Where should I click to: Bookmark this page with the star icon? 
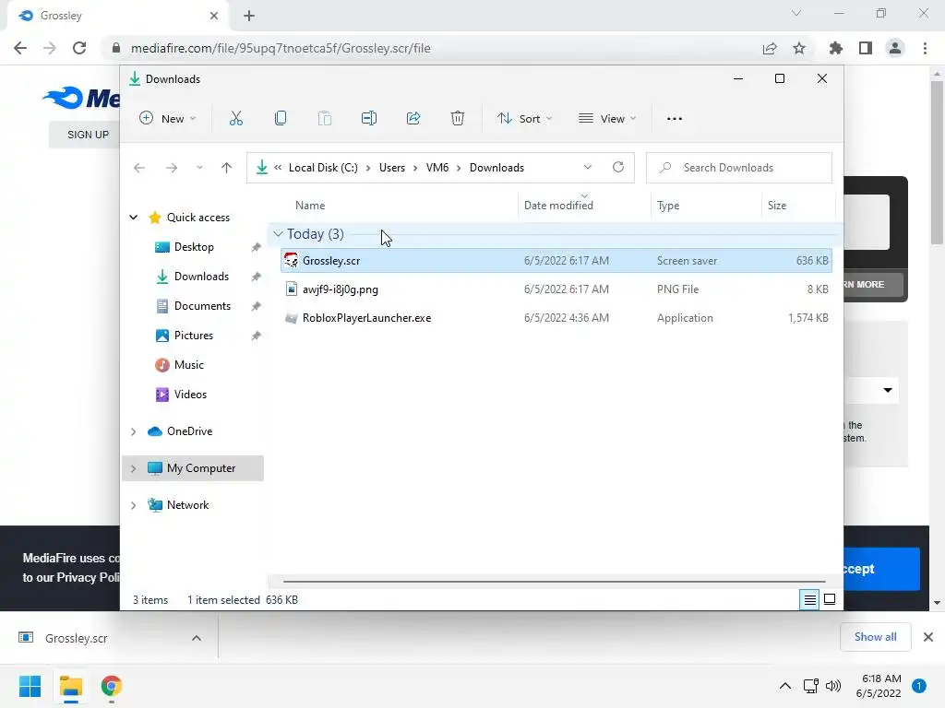pyautogui.click(x=799, y=48)
